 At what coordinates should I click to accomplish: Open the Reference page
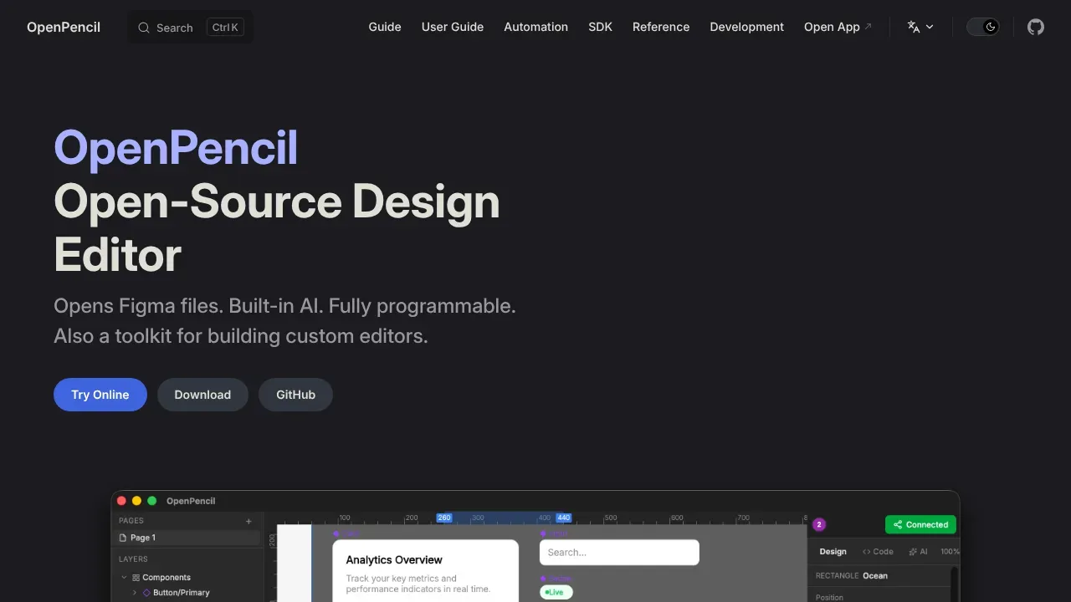(x=661, y=27)
